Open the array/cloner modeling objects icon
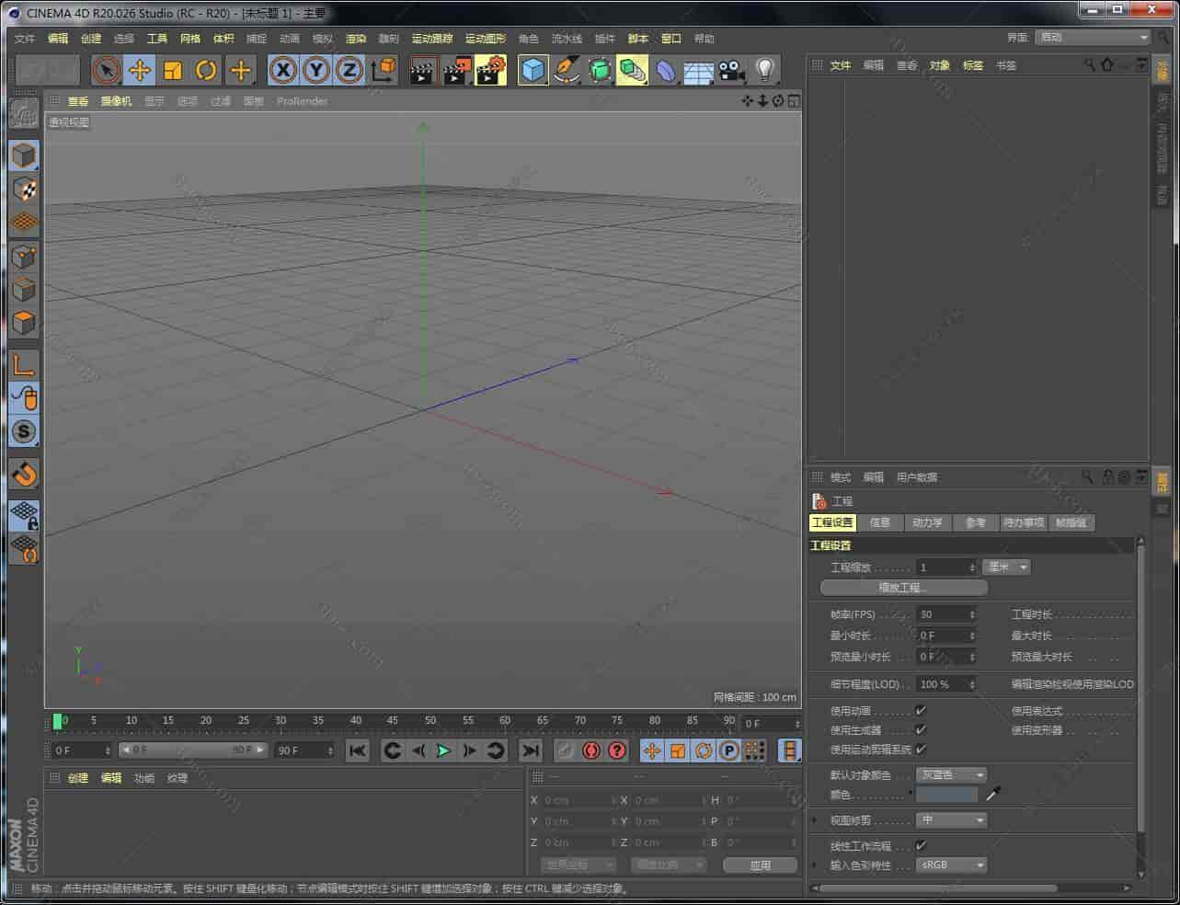 [633, 70]
